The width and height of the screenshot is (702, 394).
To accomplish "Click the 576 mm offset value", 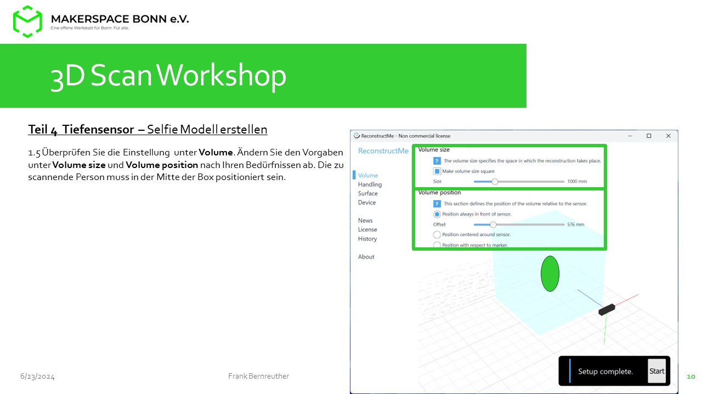I will coord(576,224).
